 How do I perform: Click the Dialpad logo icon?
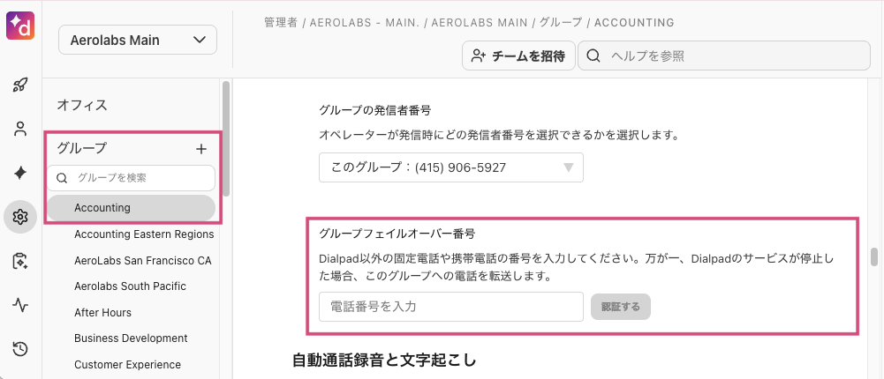(19, 25)
